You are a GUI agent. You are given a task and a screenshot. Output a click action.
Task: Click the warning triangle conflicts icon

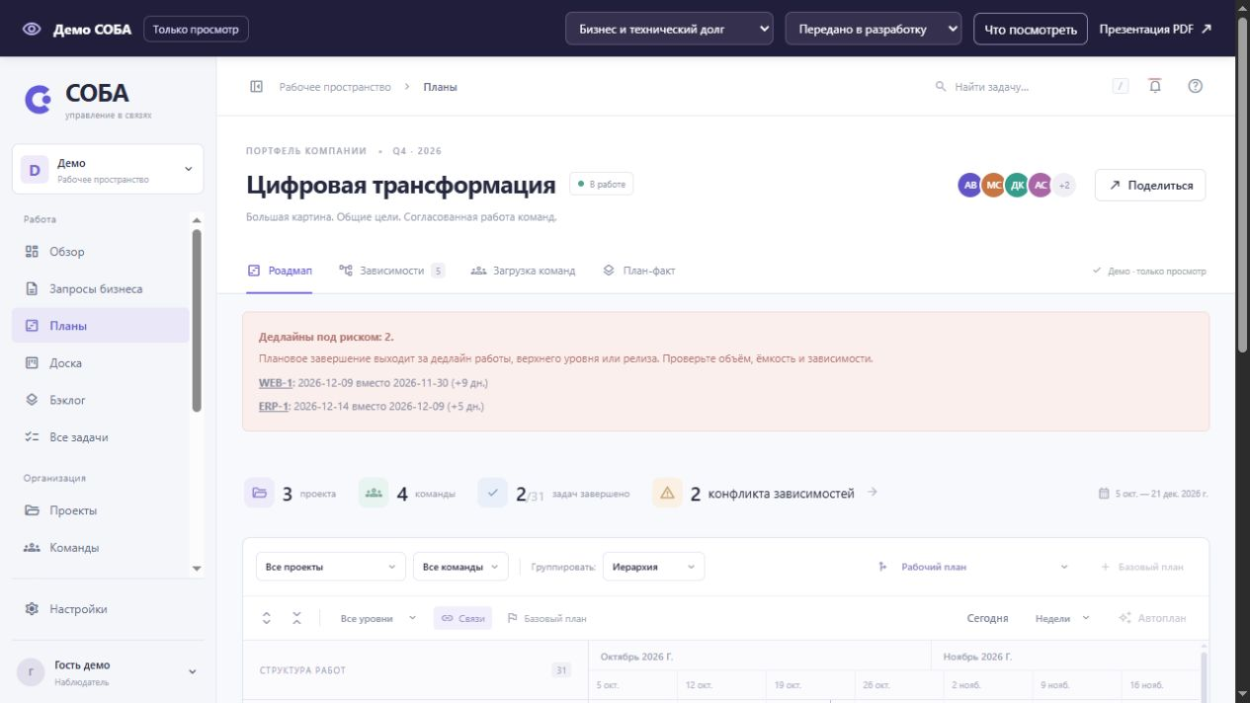coord(667,493)
